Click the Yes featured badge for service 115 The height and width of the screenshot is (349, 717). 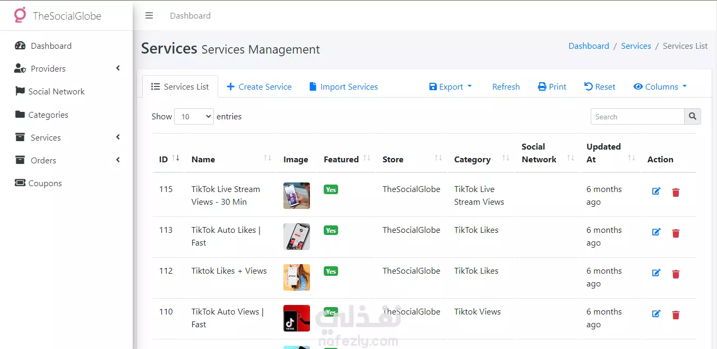pos(331,189)
